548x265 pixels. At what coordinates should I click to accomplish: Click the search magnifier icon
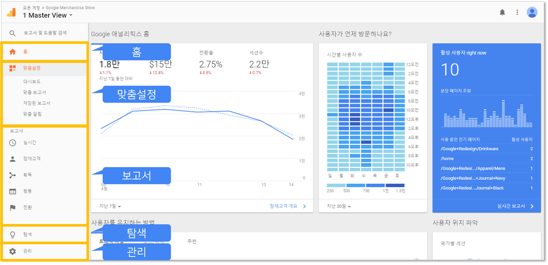click(x=12, y=34)
